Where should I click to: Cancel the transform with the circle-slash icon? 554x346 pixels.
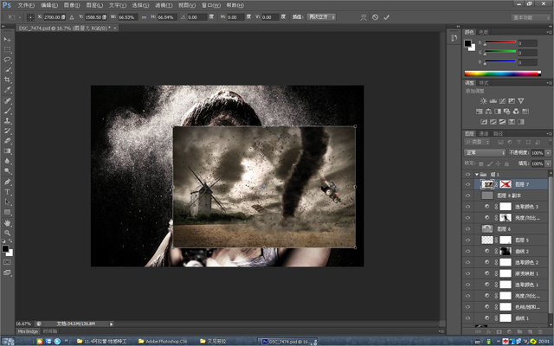click(x=374, y=16)
